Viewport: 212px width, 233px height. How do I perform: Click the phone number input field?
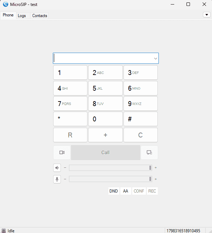pos(103,59)
